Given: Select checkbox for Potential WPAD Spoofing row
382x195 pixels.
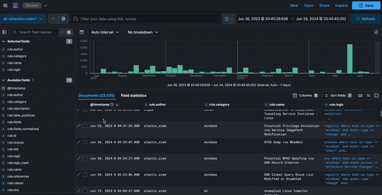Looking at the screenshot, I should coord(85,158).
